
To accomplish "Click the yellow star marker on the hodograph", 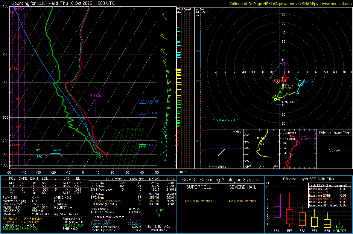I will click(275, 98).
